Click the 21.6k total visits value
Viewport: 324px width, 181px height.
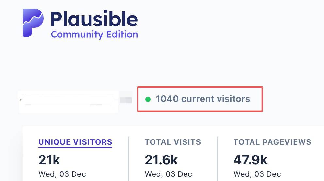pos(161,160)
